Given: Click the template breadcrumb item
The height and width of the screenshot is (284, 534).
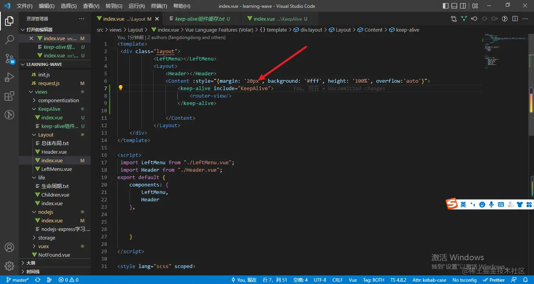Looking at the screenshot, I should click(274, 30).
